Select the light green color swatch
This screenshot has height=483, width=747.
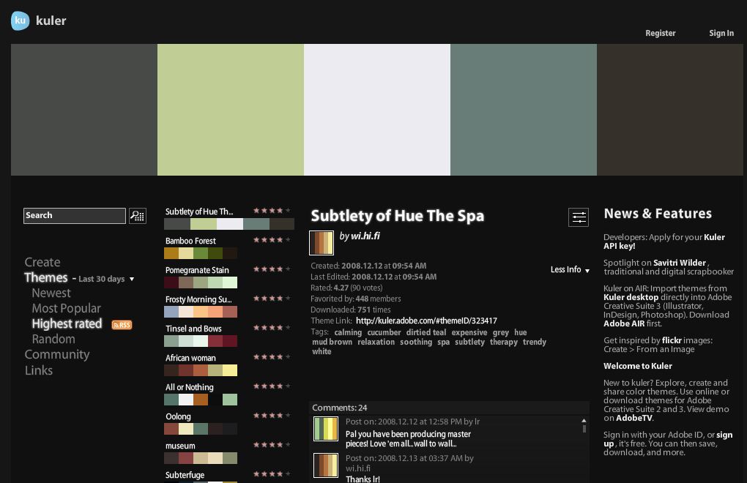[230, 110]
